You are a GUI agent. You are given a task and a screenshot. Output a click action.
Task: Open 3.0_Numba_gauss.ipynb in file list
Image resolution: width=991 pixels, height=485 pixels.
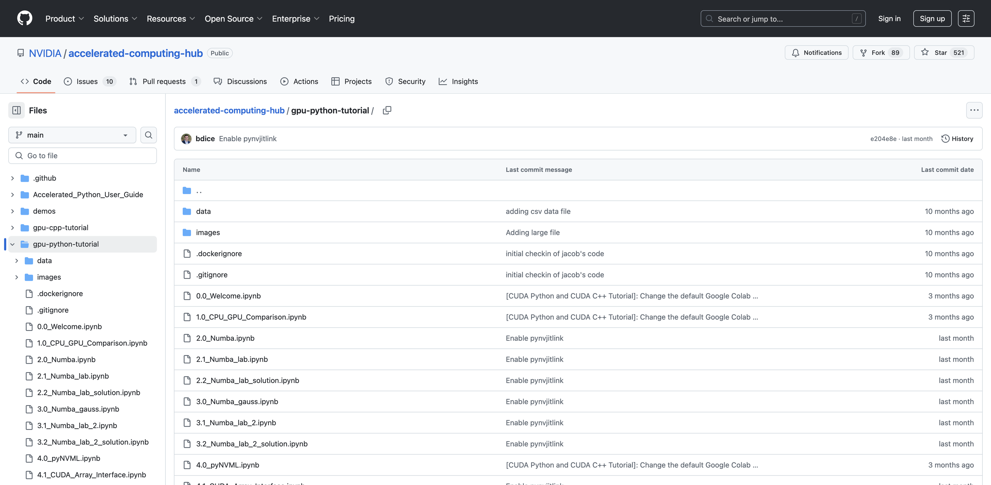coord(237,402)
